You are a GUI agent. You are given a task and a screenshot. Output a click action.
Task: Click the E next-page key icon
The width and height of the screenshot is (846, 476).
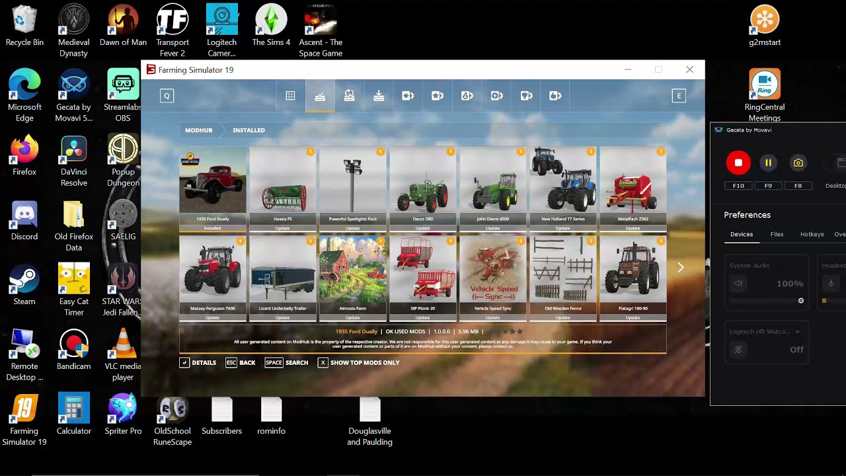(679, 96)
